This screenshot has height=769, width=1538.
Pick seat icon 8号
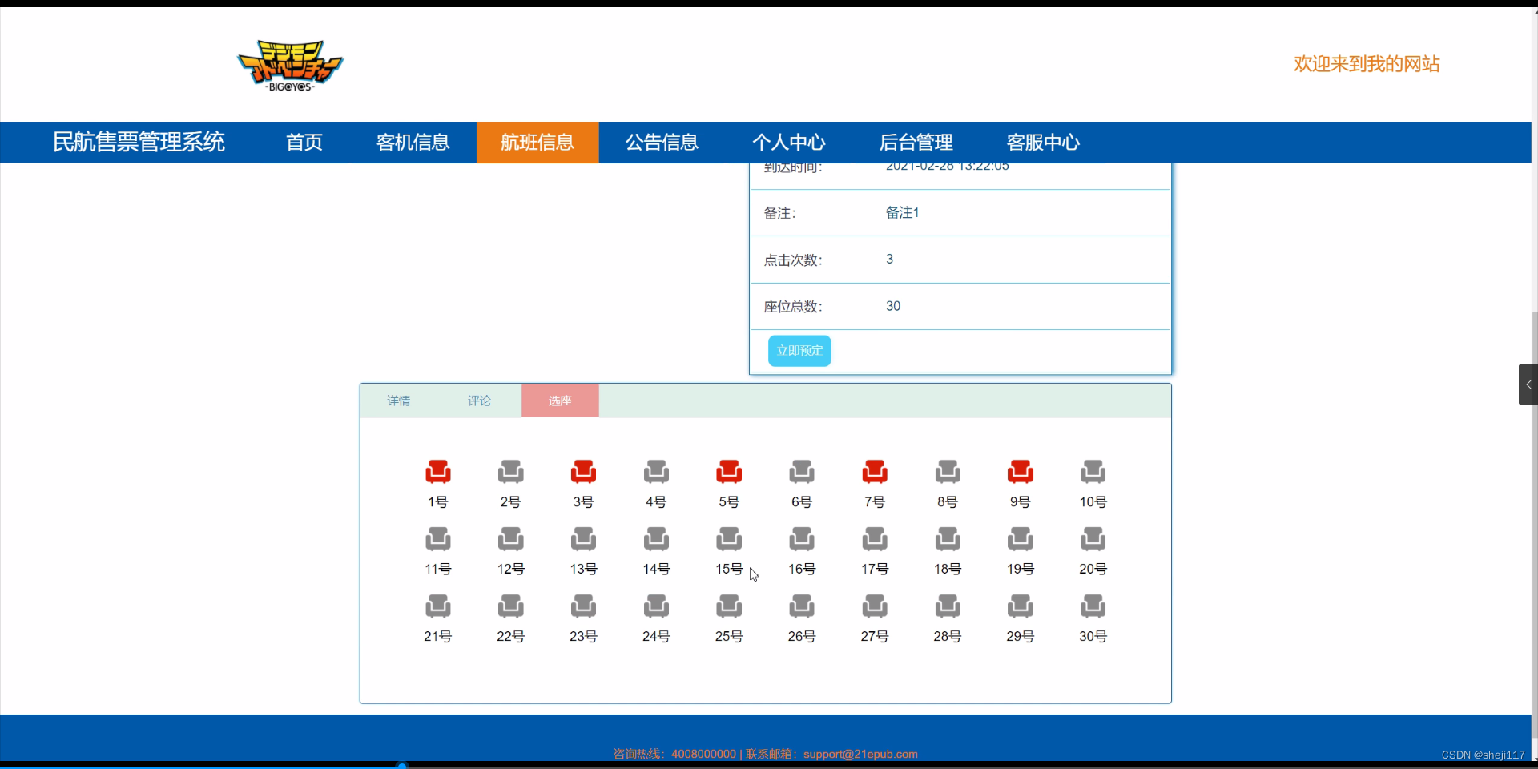click(x=948, y=472)
